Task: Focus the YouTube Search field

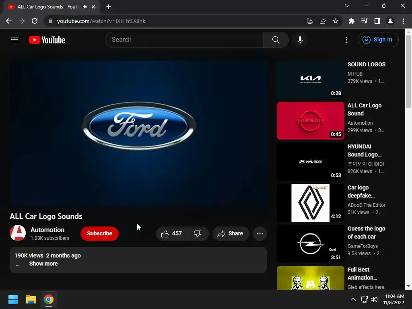Action: click(x=184, y=40)
